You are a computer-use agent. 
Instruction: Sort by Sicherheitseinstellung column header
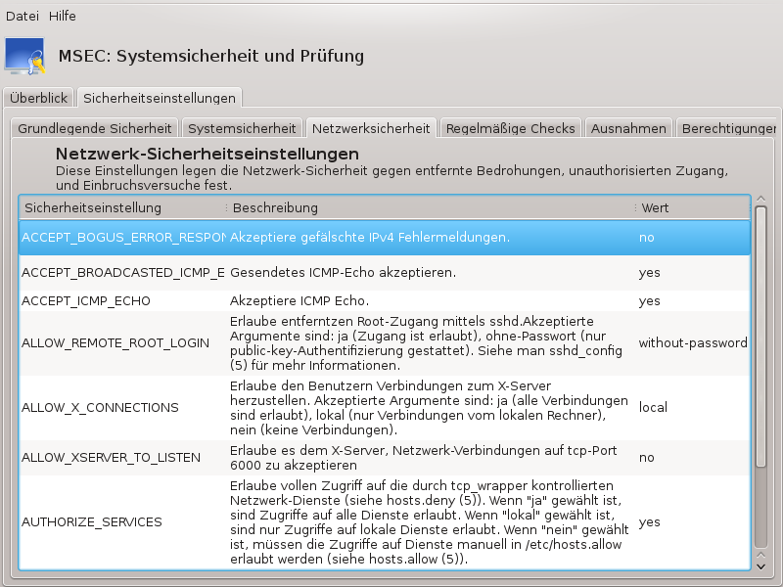(121, 208)
